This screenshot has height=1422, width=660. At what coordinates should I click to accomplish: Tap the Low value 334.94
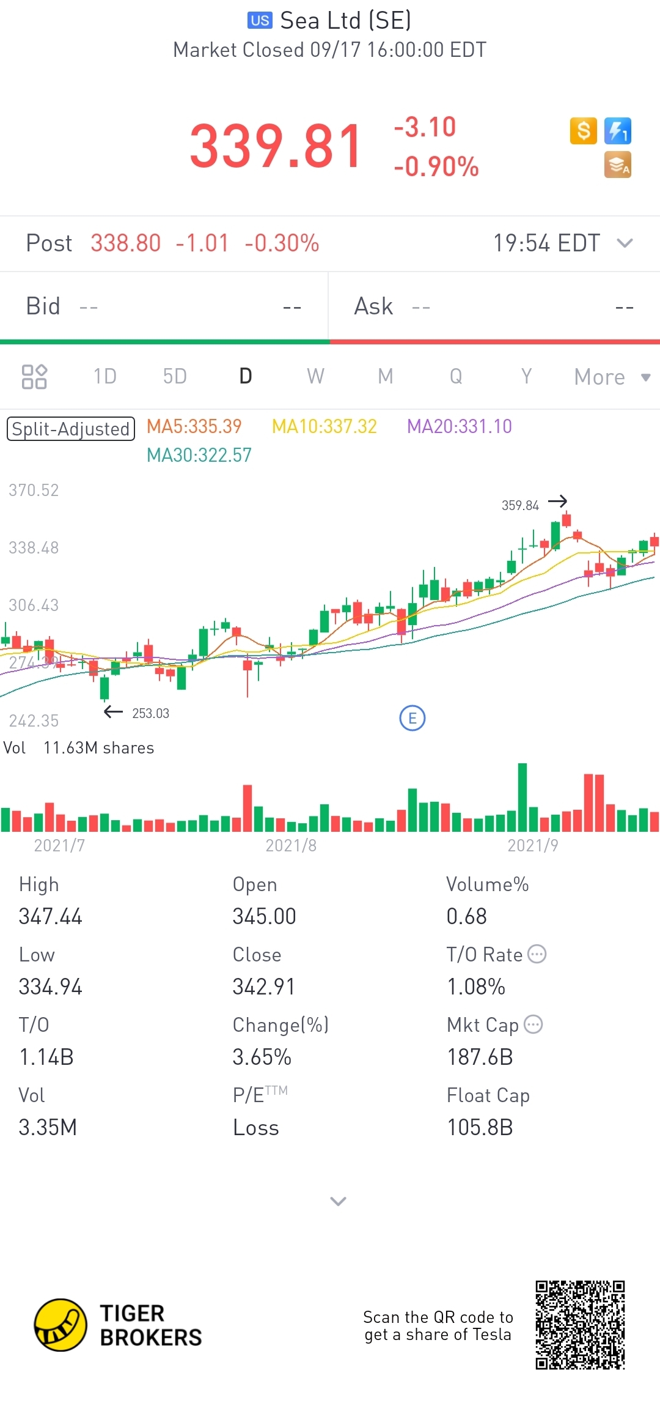(x=51, y=987)
